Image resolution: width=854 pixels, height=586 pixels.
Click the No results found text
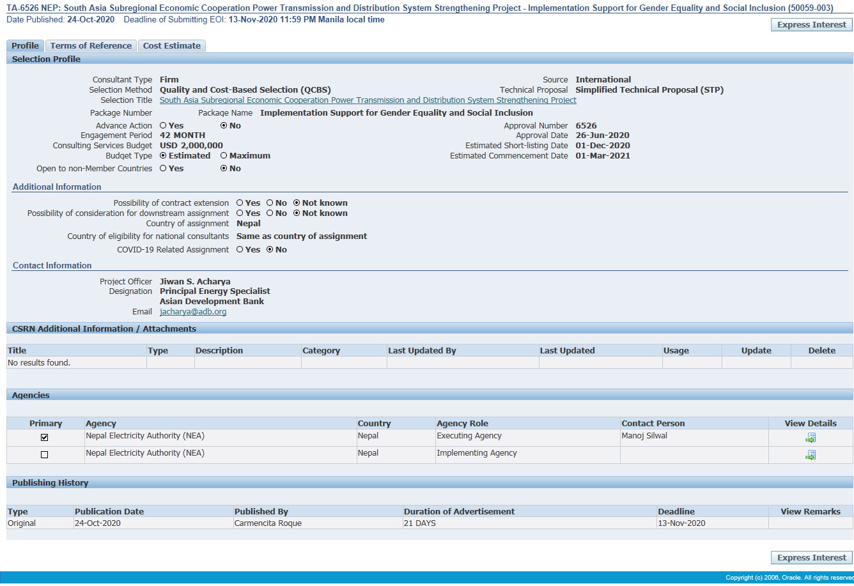point(39,363)
